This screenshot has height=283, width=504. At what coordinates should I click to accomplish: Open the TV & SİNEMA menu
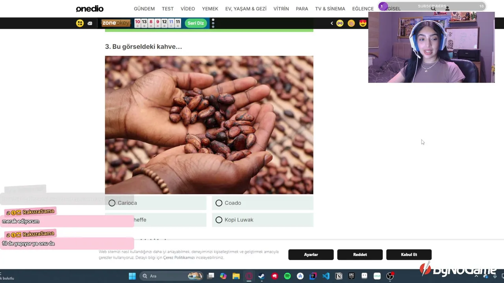pyautogui.click(x=330, y=9)
